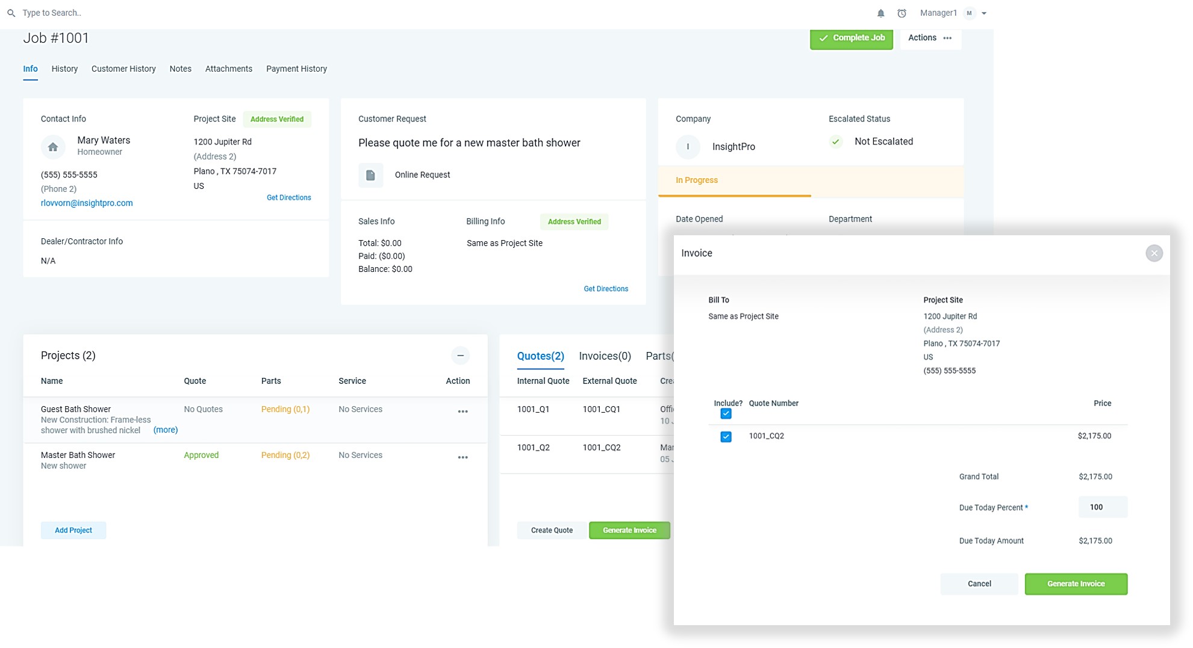
Task: Uncheck the 1001_CQ2 include checkbox
Action: click(726, 437)
